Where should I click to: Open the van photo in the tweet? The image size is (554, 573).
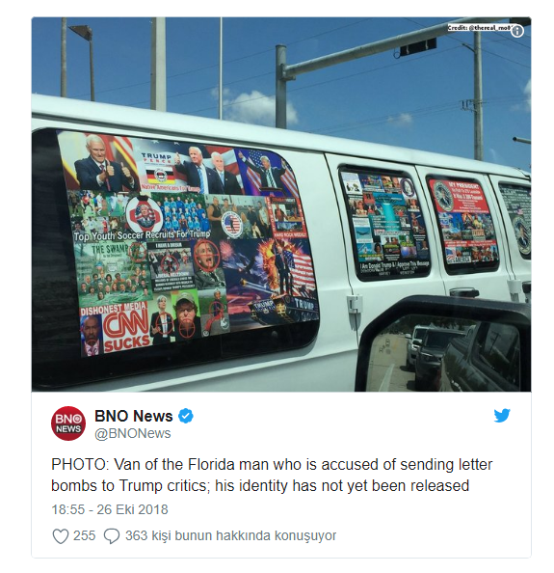tap(281, 205)
